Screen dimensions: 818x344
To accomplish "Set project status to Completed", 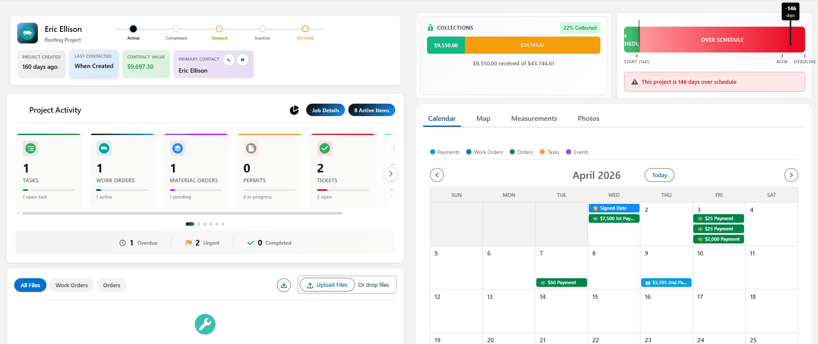I will [176, 29].
